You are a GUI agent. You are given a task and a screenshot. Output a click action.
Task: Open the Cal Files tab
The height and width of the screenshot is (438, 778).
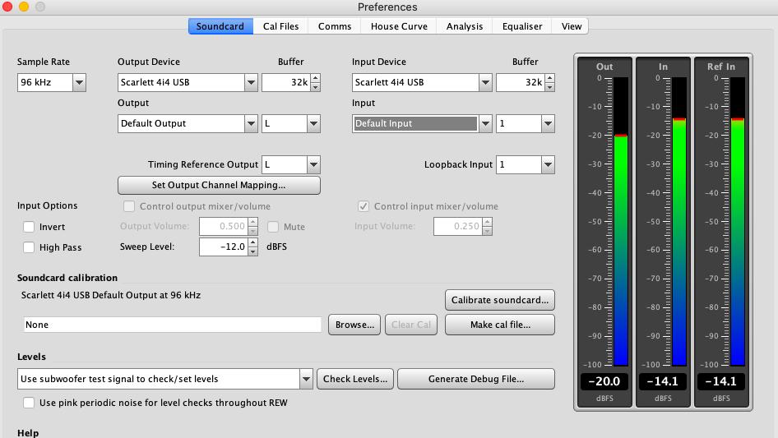[x=280, y=26]
